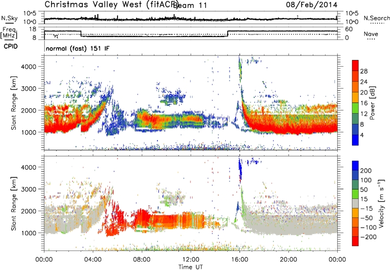Click the '-15' velocity colorbar value
This screenshot has width=390, height=270.
tap(367, 209)
